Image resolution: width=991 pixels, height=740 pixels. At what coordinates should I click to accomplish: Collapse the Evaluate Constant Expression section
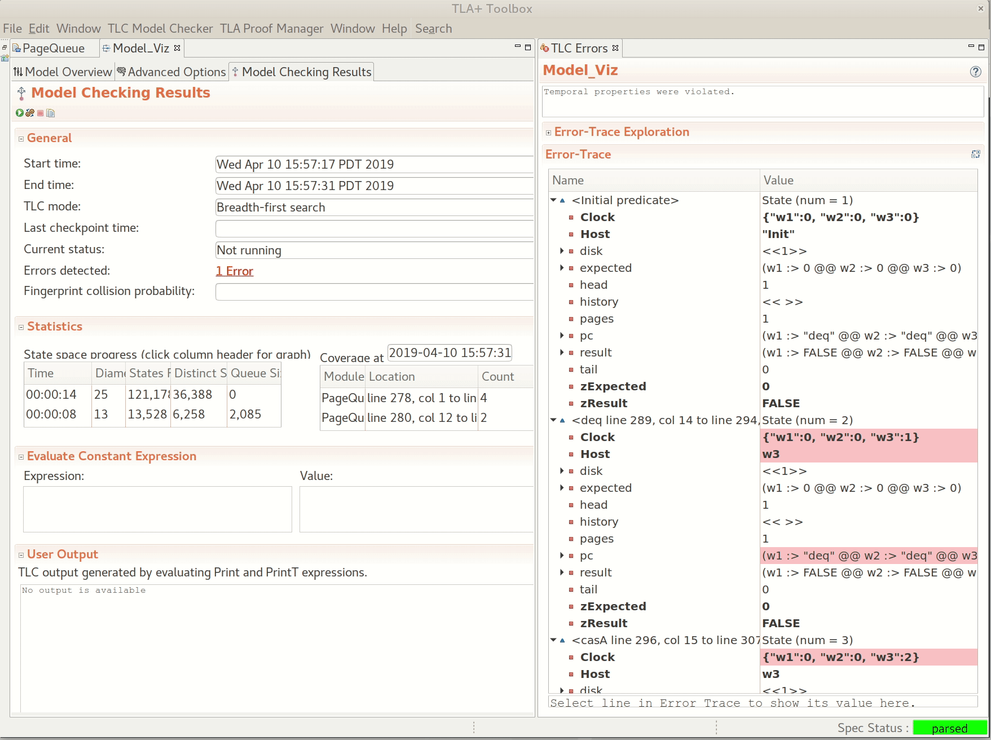(21, 457)
